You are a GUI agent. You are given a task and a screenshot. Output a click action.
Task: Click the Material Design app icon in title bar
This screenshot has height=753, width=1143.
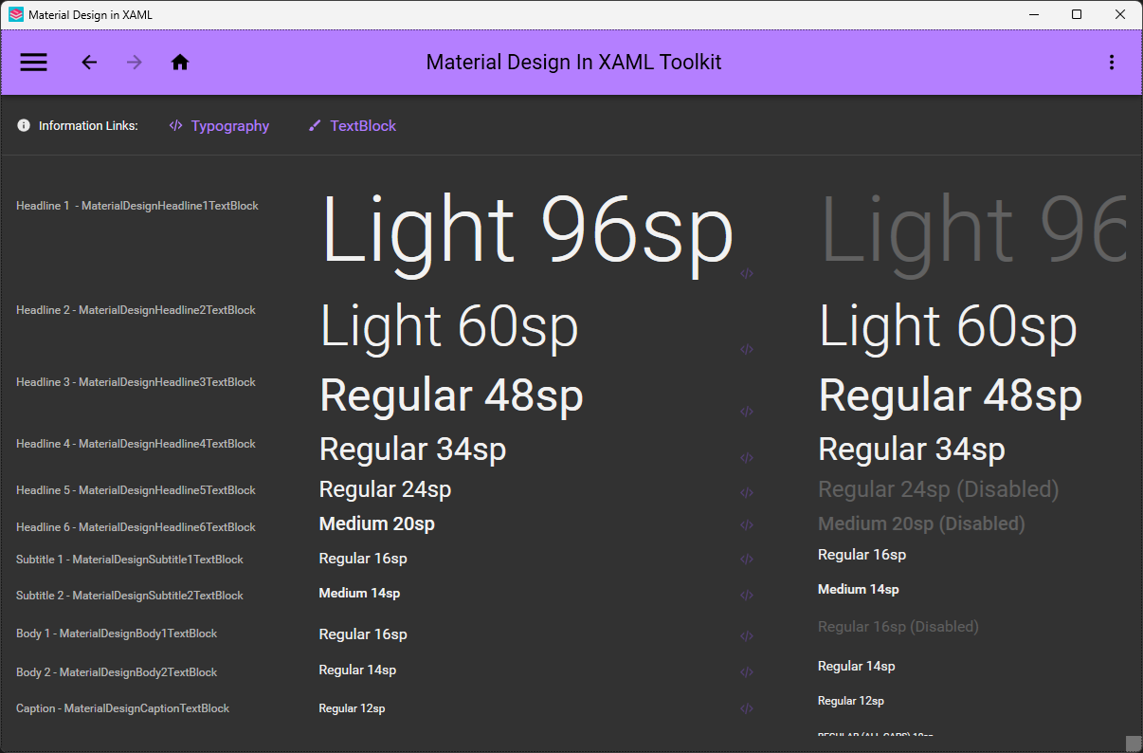[16, 15]
